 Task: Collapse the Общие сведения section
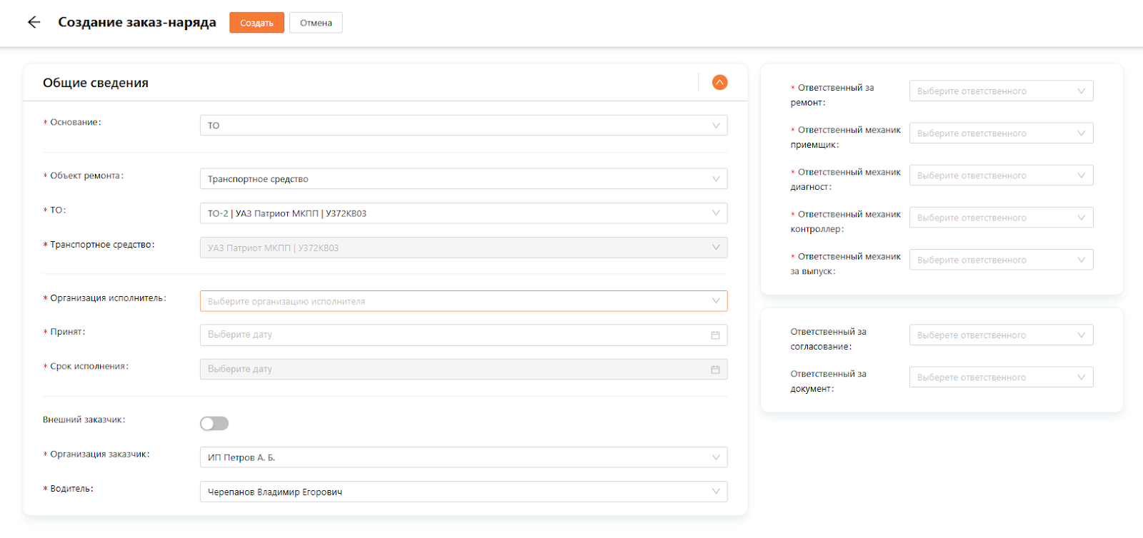(719, 83)
